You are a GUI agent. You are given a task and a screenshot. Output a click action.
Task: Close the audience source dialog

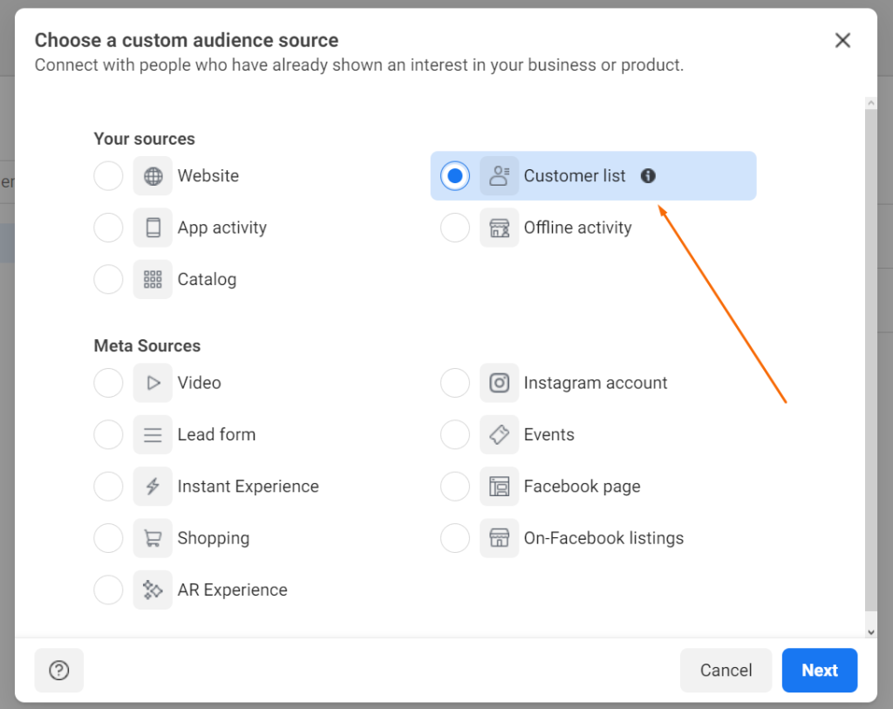(x=842, y=40)
